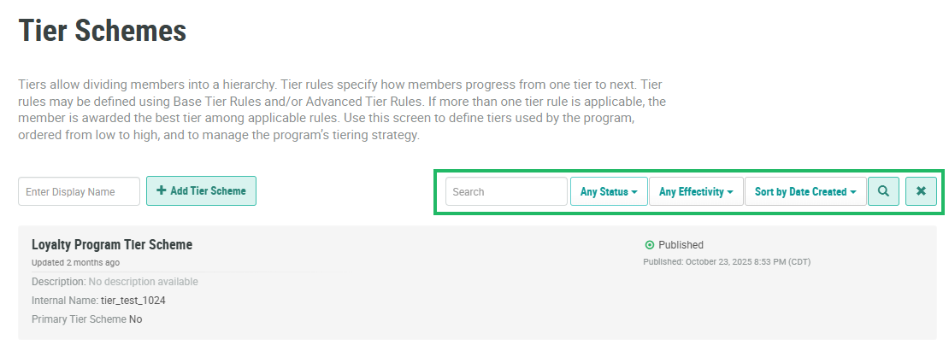This screenshot has width=949, height=345.
Task: Click the Add Tier Scheme button label
Action: (x=208, y=191)
